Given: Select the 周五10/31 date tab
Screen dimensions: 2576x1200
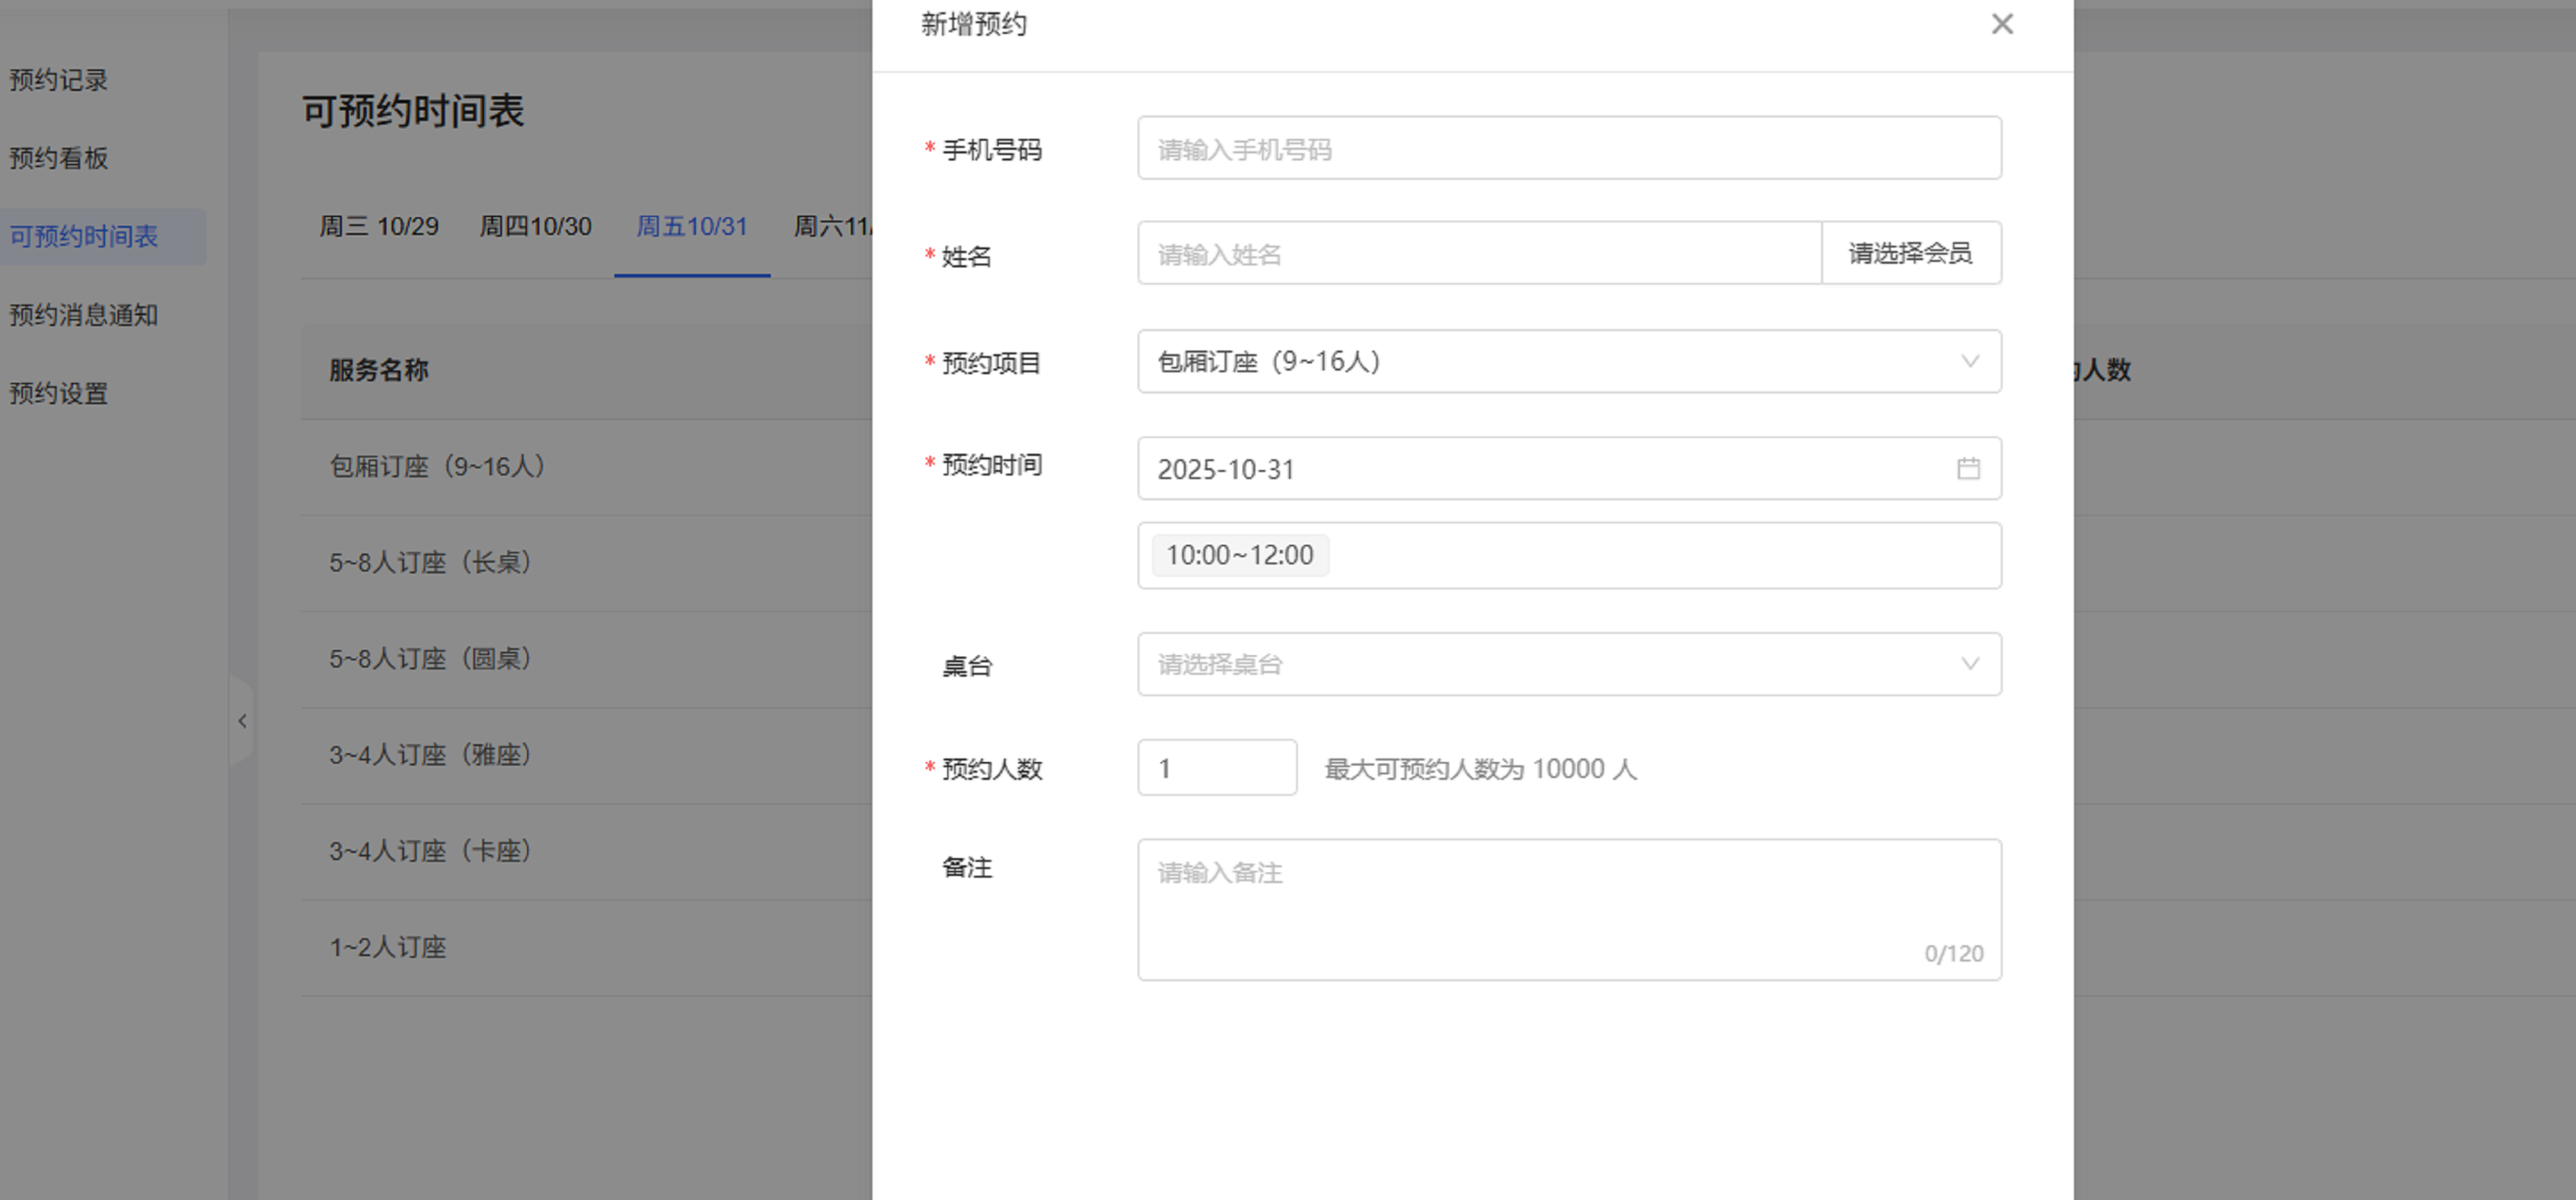Looking at the screenshot, I should (692, 227).
